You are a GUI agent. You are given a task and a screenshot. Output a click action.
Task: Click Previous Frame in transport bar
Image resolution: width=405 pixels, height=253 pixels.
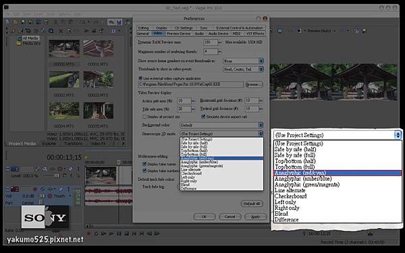(x=149, y=233)
